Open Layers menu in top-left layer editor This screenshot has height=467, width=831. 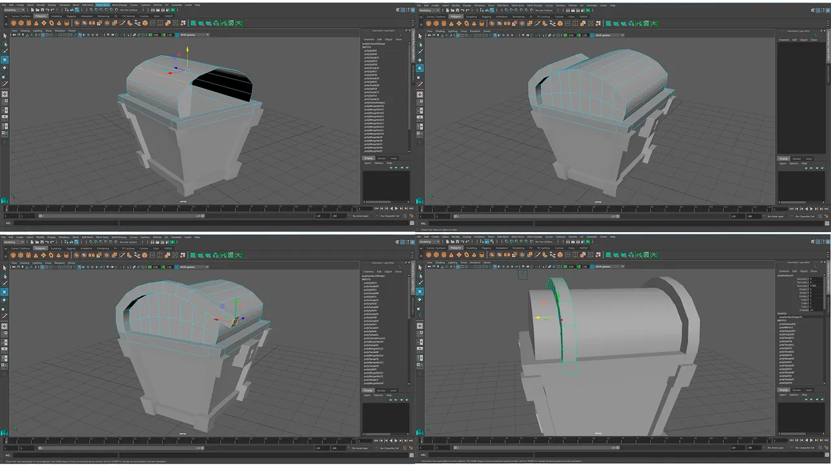(367, 163)
